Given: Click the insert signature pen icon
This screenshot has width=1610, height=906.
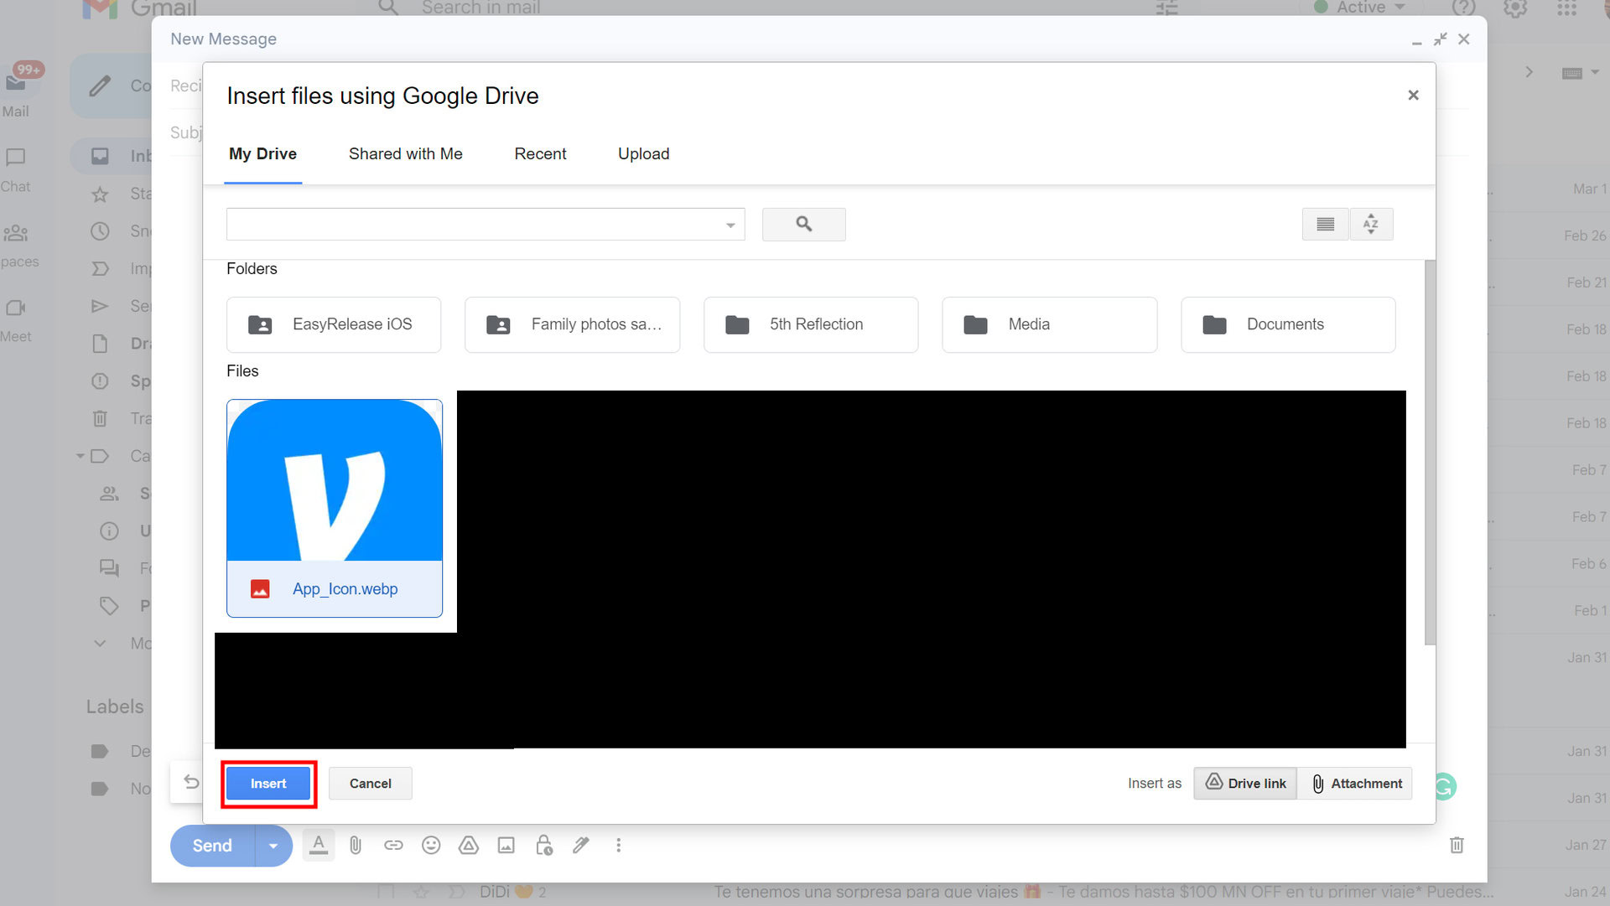Looking at the screenshot, I should [x=580, y=845].
